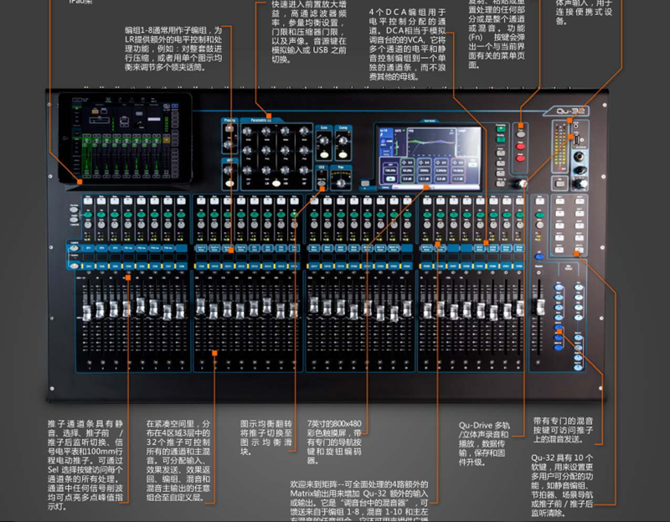Toggle PAFL on the channel 25 strip
670x522 pixels.
(x=427, y=225)
